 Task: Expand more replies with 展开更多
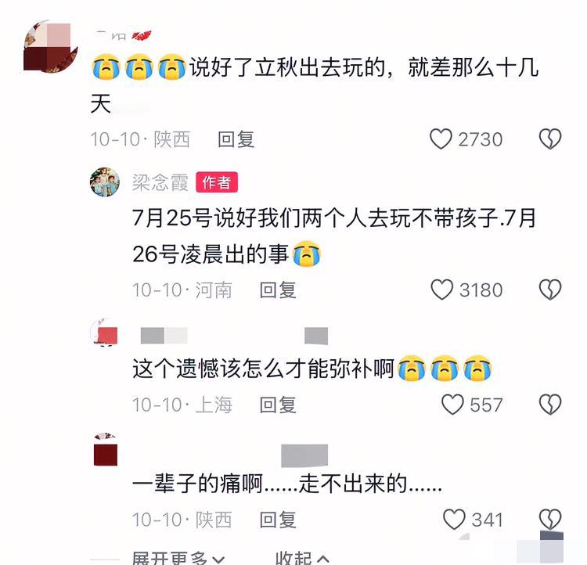pos(178,558)
